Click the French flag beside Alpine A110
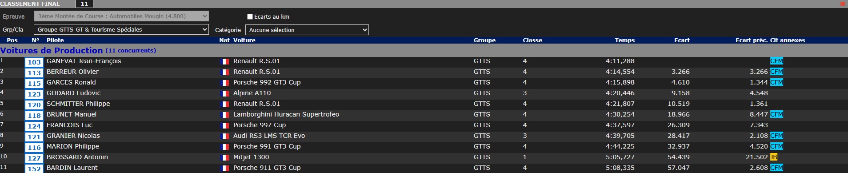 (224, 94)
